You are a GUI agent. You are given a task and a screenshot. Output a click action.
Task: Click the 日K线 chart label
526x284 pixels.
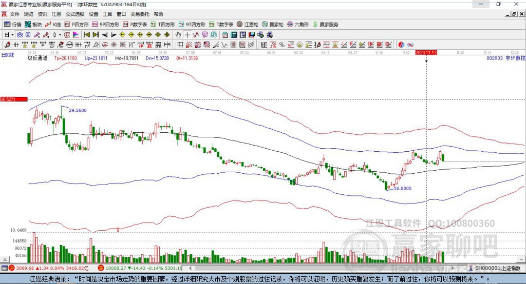coord(7,54)
